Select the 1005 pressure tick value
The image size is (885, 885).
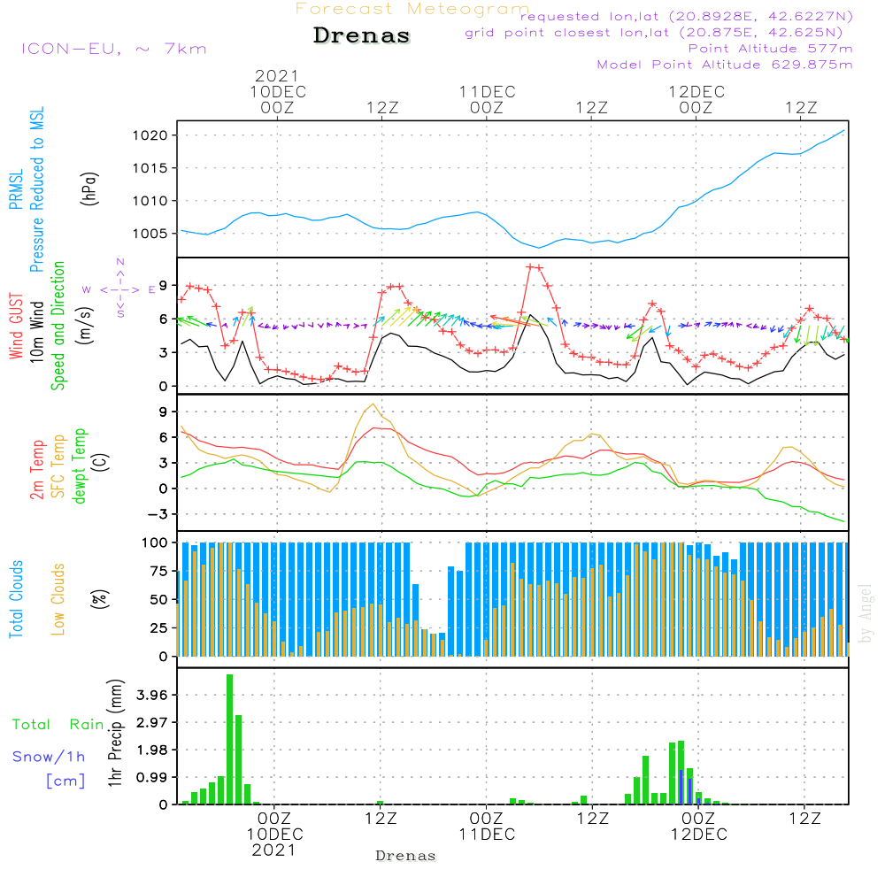pos(150,234)
